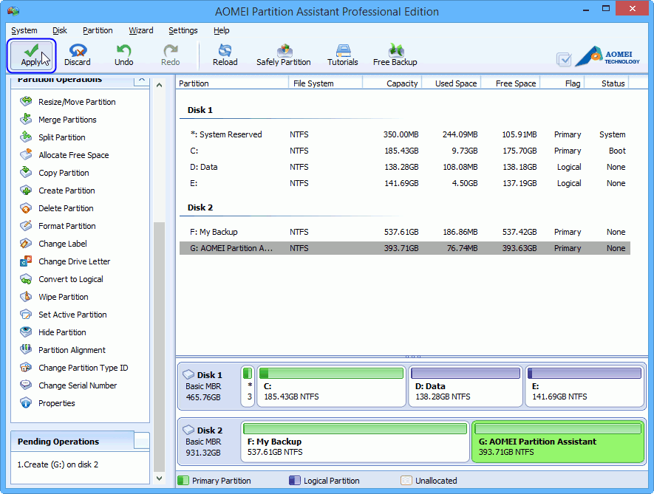Reload disks with the Reload icon

point(225,55)
